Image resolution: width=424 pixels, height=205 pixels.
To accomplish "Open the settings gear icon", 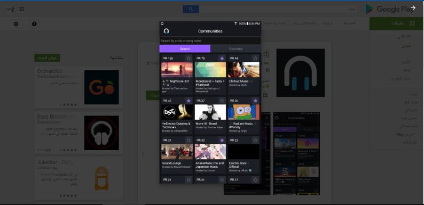I will [x=16, y=24].
